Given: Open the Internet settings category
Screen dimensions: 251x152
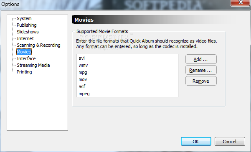Looking at the screenshot, I should click(x=25, y=38).
